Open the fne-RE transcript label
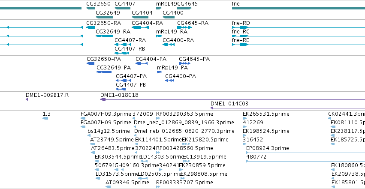This screenshot has height=189, width=365. point(241,40)
